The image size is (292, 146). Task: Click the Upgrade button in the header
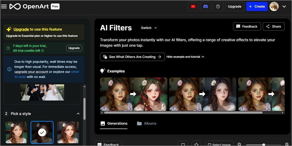[235, 6]
